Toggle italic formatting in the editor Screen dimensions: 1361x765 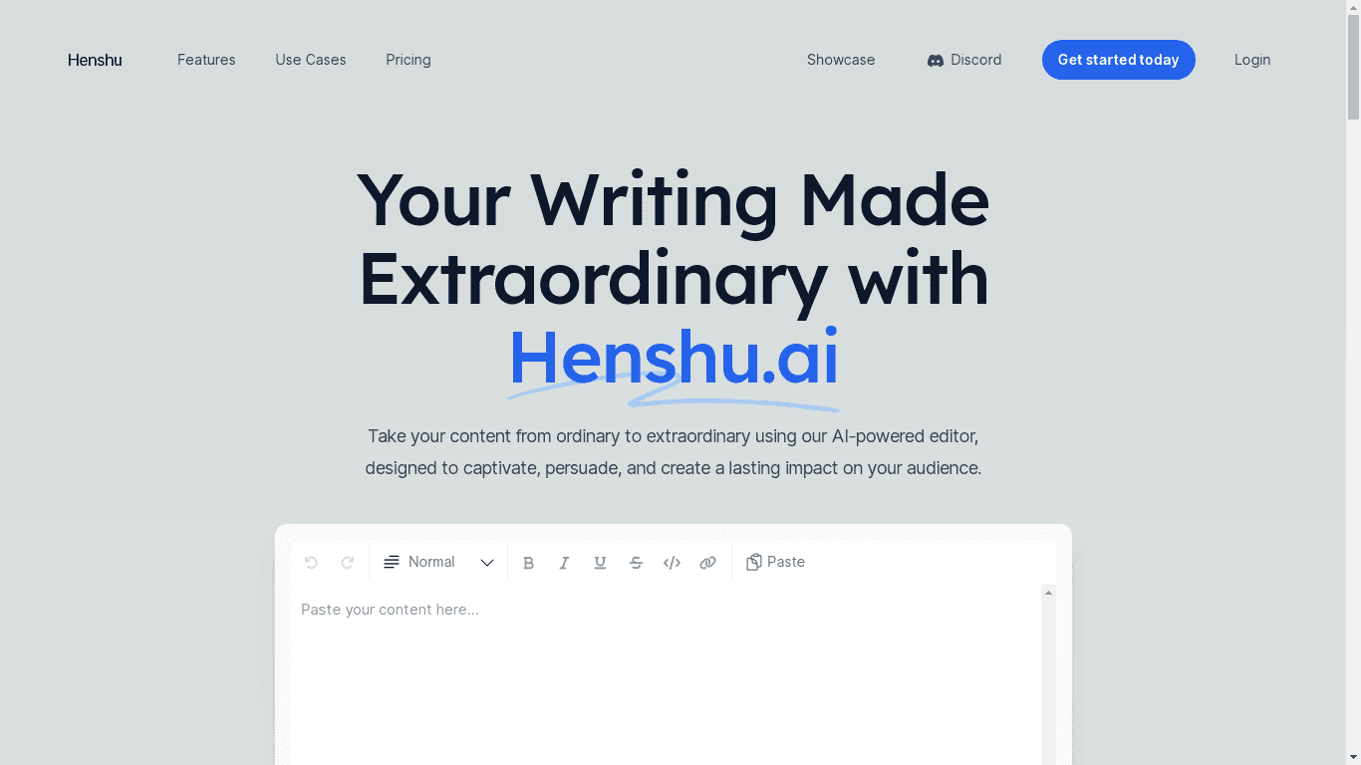(x=564, y=563)
